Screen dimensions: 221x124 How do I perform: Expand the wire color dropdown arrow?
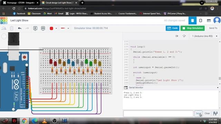(x=56, y=28)
